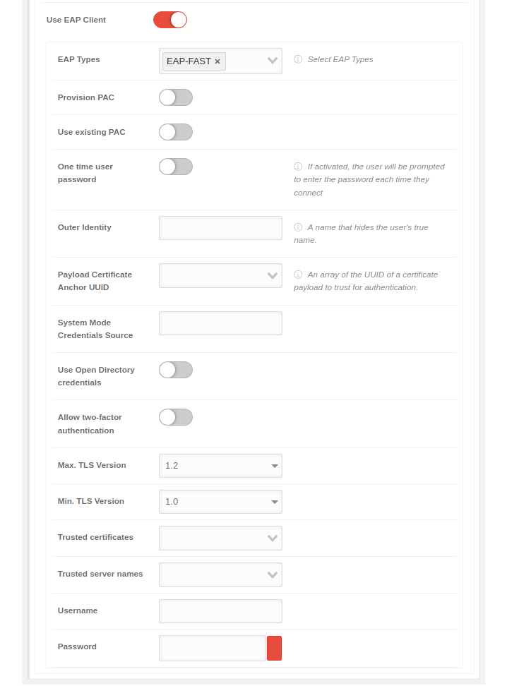Enable Use Open Directory credentials

click(176, 370)
